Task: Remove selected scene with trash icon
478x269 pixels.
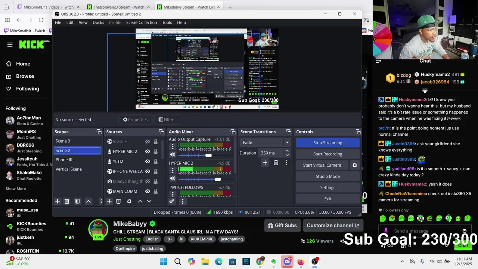Action: (67, 201)
